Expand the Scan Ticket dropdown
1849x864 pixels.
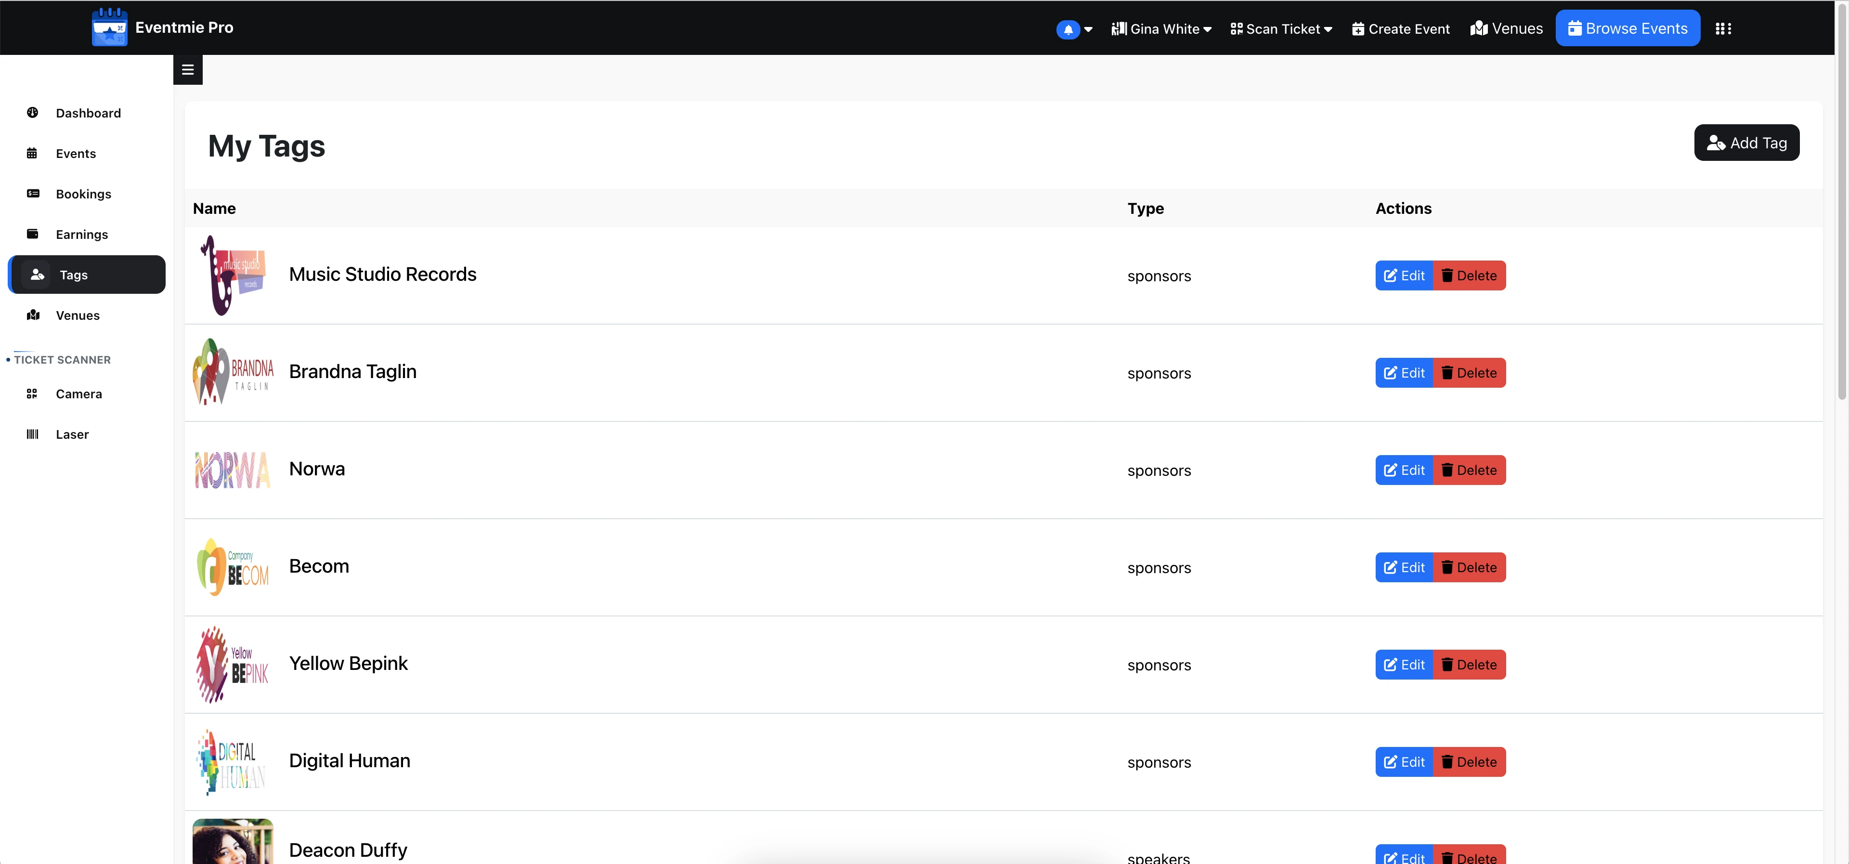(x=1281, y=29)
